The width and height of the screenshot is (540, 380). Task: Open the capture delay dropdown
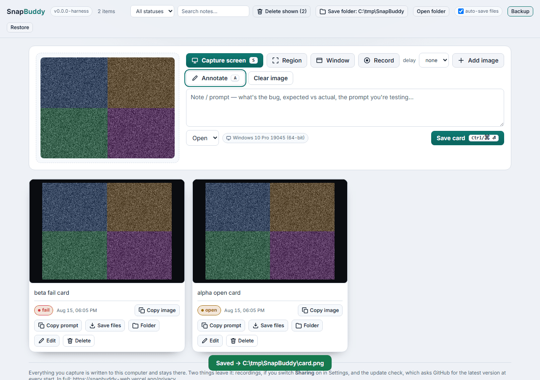click(x=434, y=60)
